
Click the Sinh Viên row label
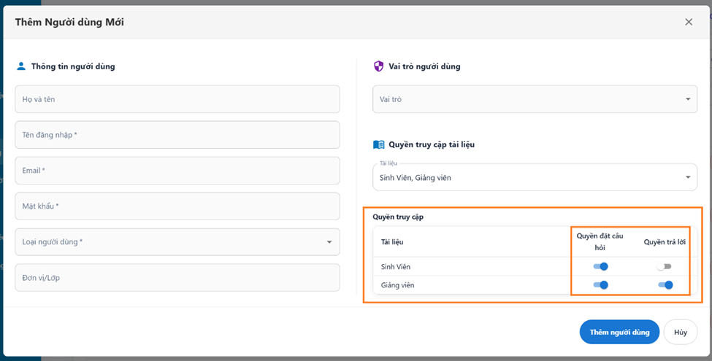[x=396, y=267]
